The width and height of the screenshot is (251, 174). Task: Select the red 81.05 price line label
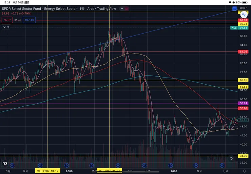[x=243, y=51]
